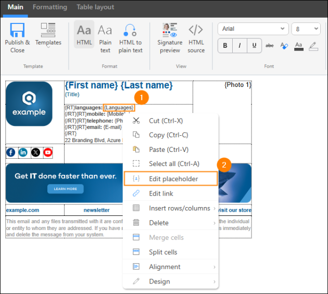Click the trash icon beside Delete
Image resolution: width=328 pixels, height=294 pixels.
pyautogui.click(x=136, y=223)
